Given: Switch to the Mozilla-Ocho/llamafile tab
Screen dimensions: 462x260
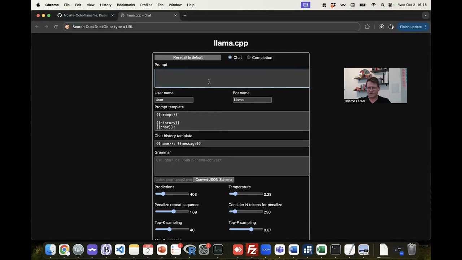Looking at the screenshot, I should pos(86,15).
